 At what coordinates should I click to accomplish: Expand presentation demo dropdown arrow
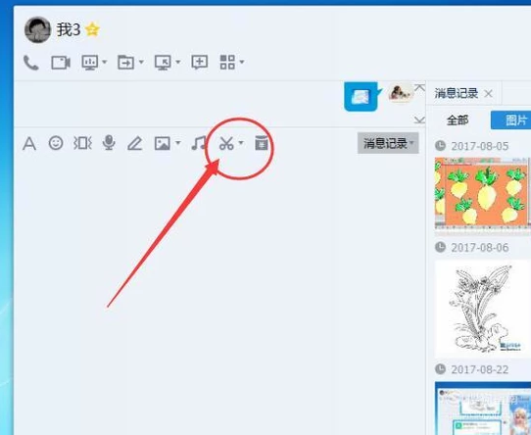104,62
